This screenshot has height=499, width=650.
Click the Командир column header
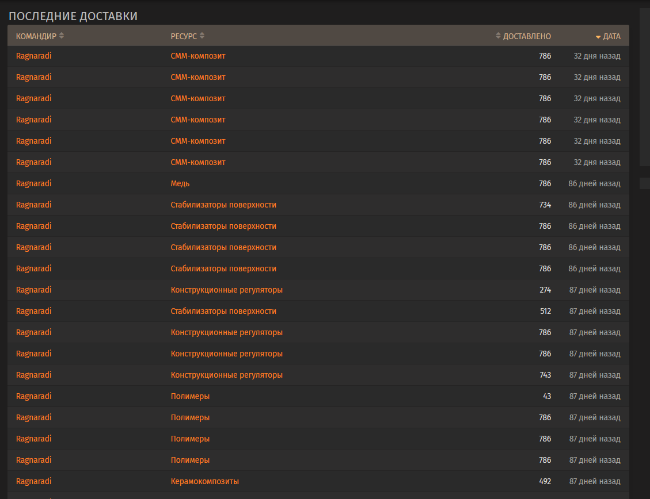click(36, 36)
